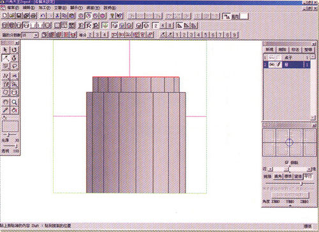This screenshot has width=319, height=232.
Task: Open the 加工 menu
Action: click(x=44, y=8)
